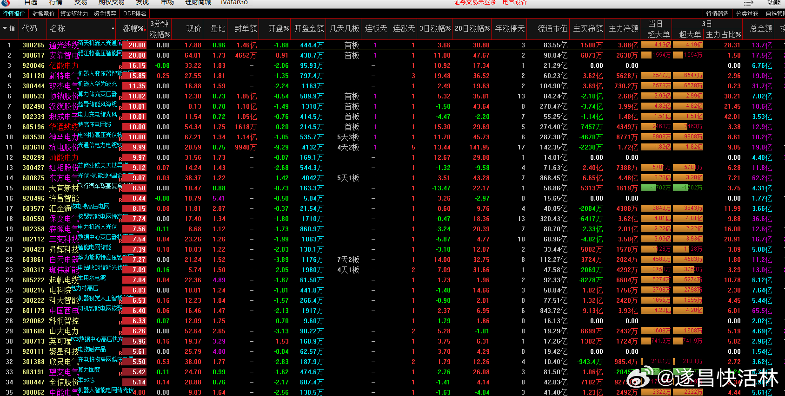The height and width of the screenshot is (396, 785).
Task: Open the list-toggle icon beside 功能
Action: tap(749, 3)
